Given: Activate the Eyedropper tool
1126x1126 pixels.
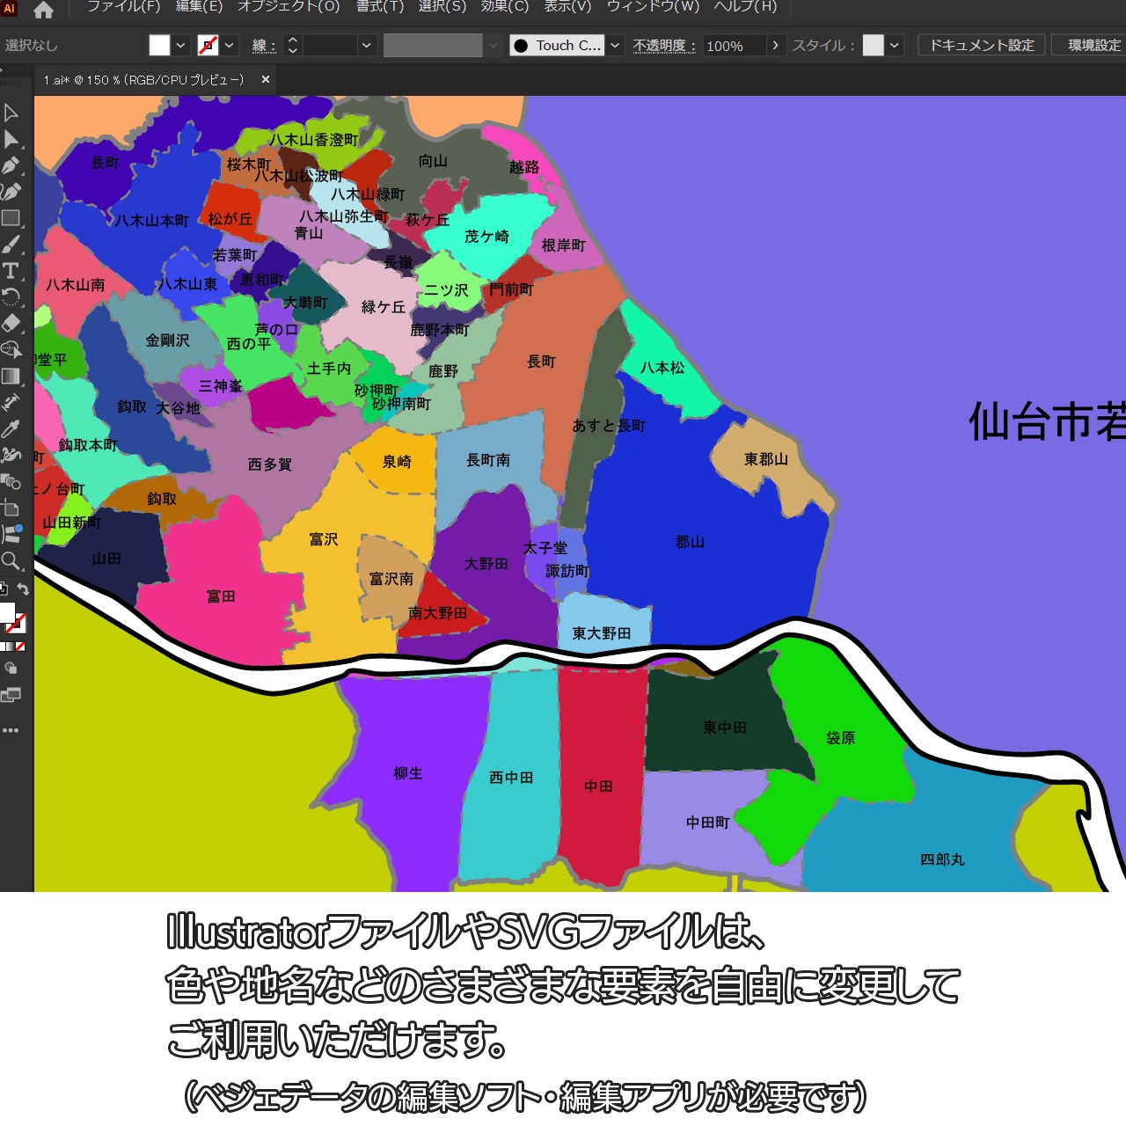Looking at the screenshot, I should coord(11,429).
